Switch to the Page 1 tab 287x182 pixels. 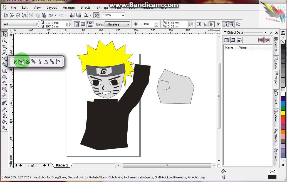tap(62, 165)
